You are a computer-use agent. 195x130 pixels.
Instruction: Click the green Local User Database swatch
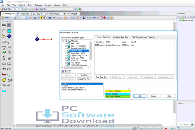tap(118, 96)
